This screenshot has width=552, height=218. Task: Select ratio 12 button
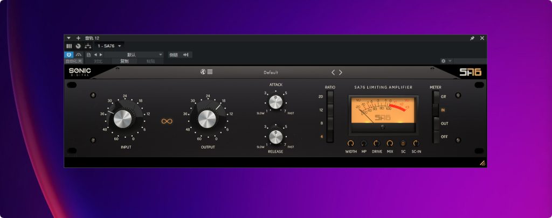pyautogui.click(x=330, y=110)
